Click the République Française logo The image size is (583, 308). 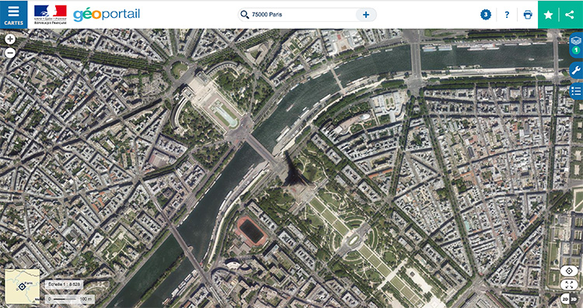point(51,15)
